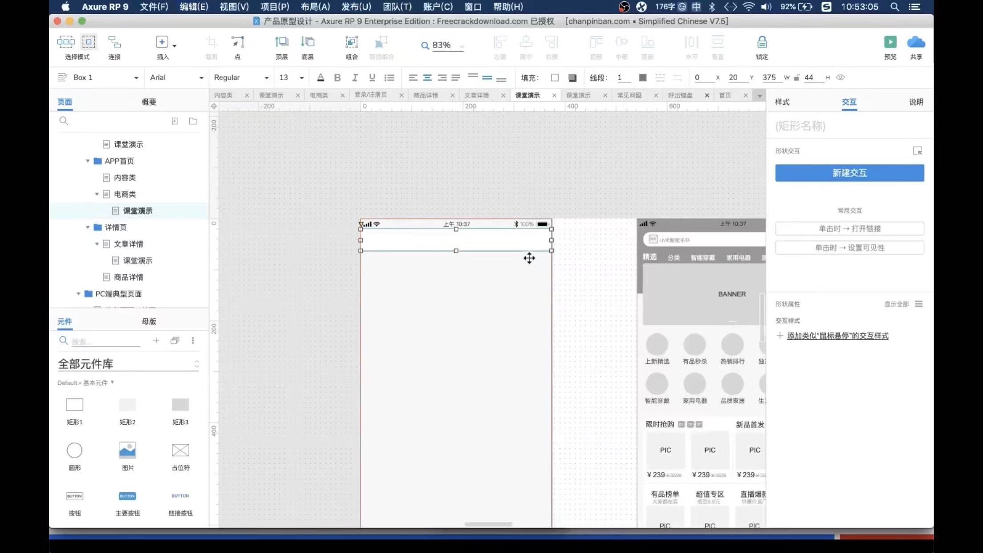Click the Preview (预览) play icon
This screenshot has height=553, width=983.
pyautogui.click(x=890, y=42)
